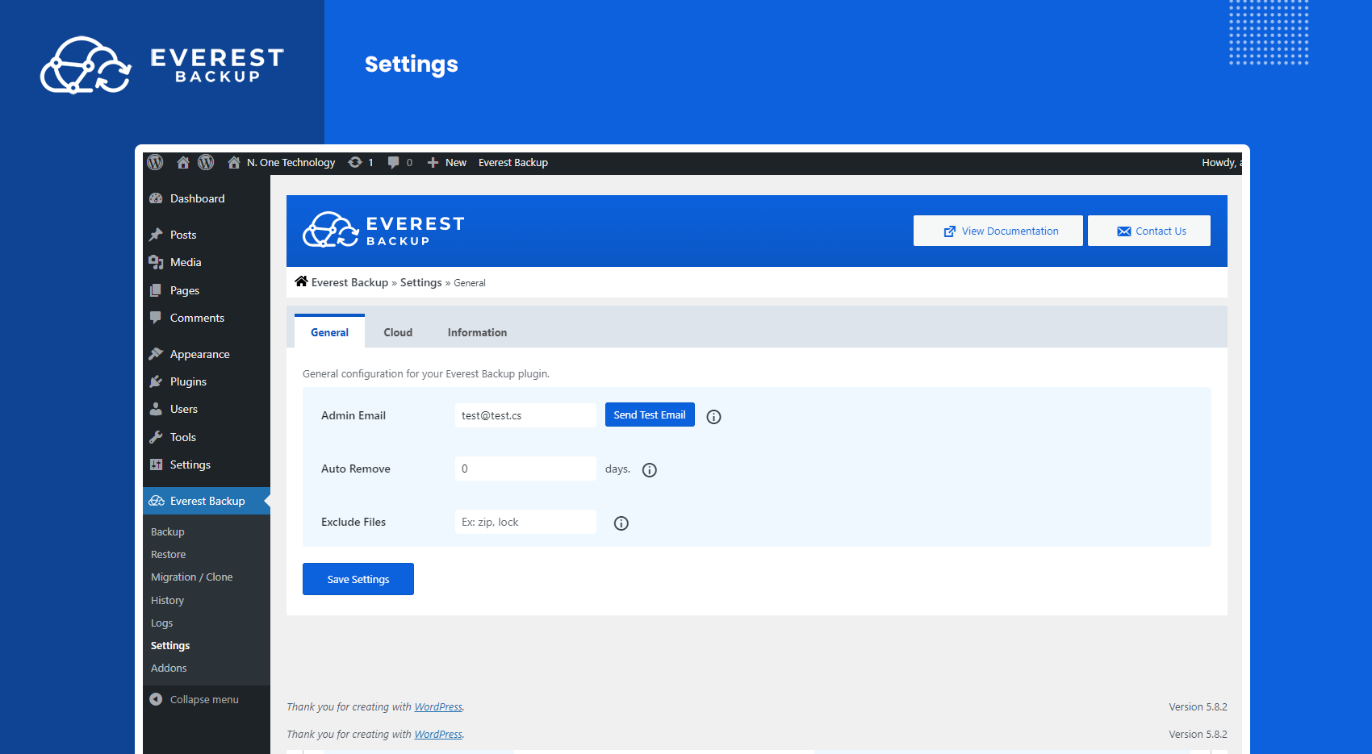
Task: Click the Pages icon in sidebar
Action: pyautogui.click(x=156, y=290)
